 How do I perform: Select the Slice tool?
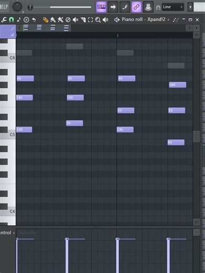click(83, 20)
